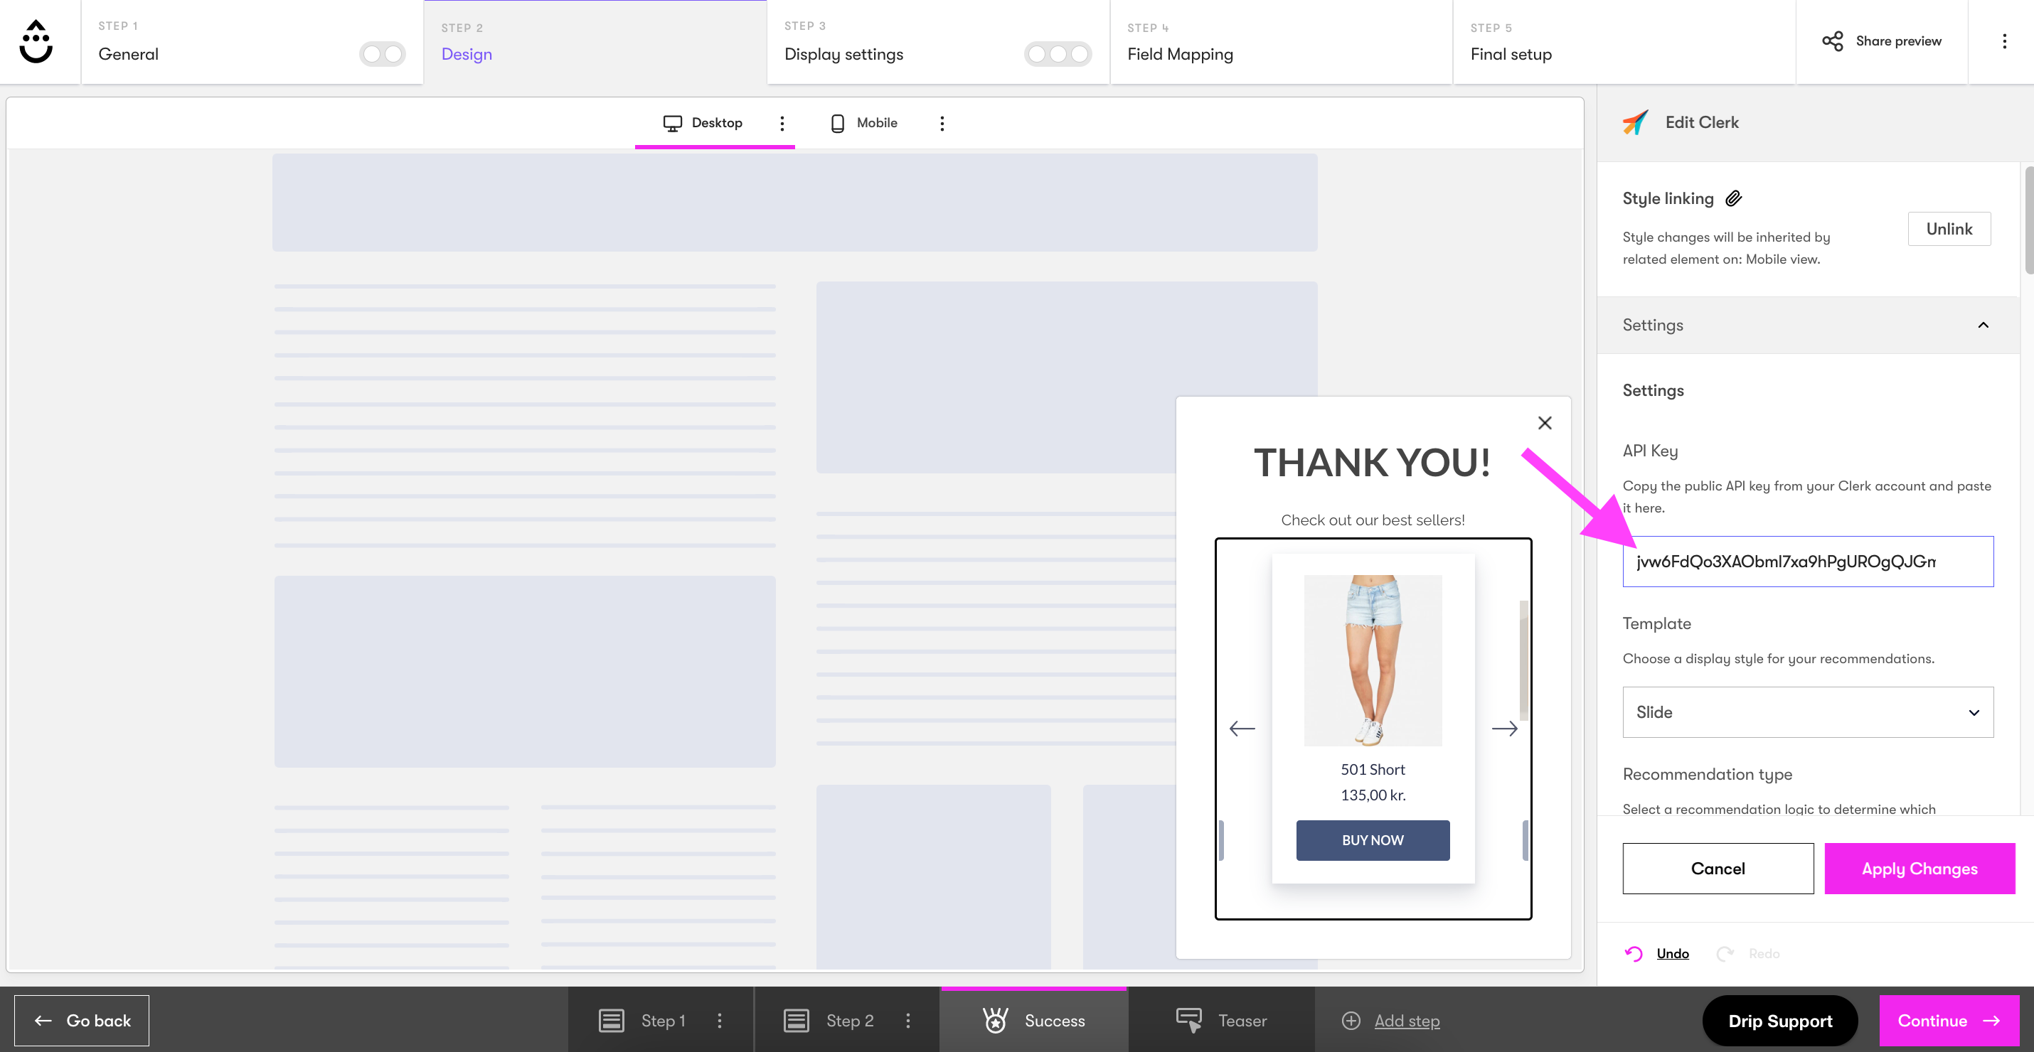Click the 501 Short product image

(x=1373, y=660)
